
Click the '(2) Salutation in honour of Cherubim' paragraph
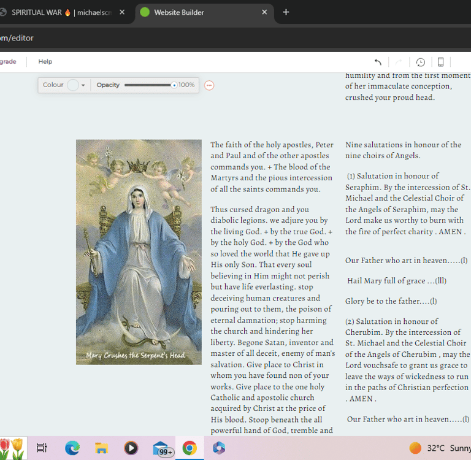pos(407,360)
